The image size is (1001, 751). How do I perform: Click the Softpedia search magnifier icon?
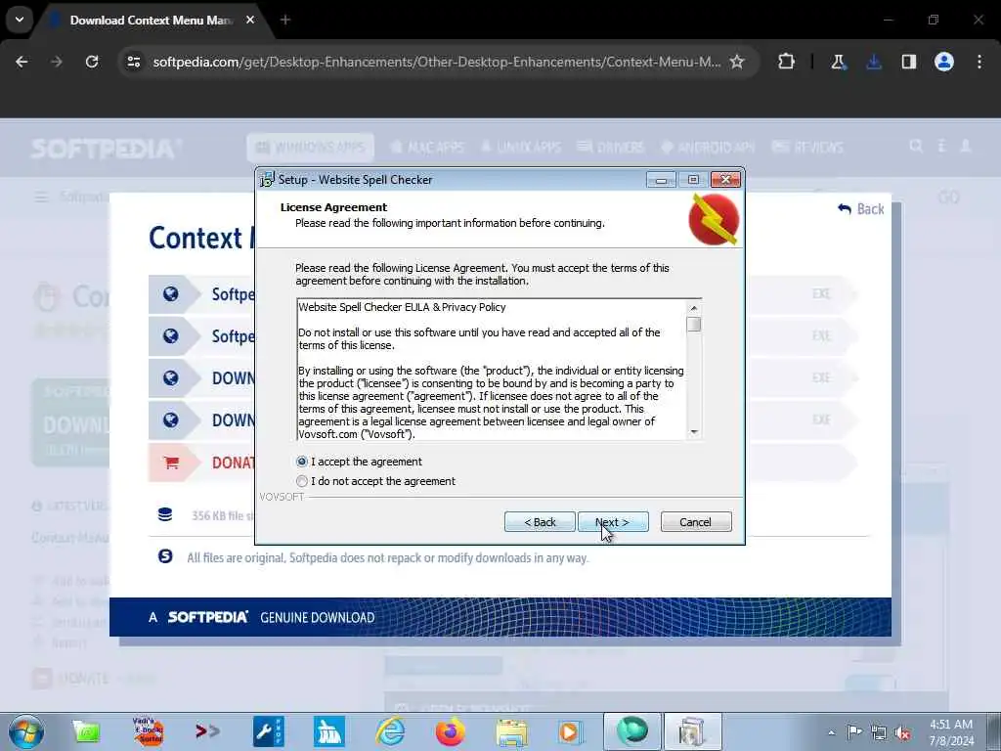(916, 147)
